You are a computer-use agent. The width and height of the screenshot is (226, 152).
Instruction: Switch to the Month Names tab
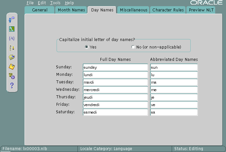pyautogui.click(x=71, y=10)
